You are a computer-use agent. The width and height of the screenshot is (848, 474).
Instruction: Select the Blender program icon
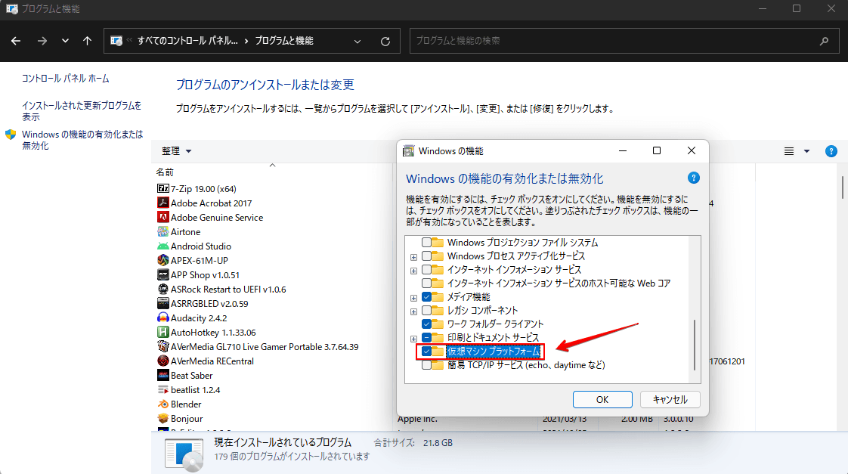click(162, 404)
